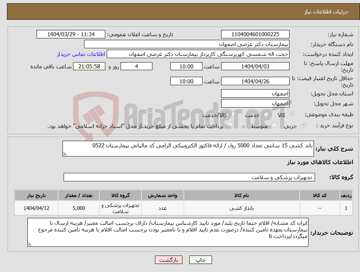This screenshot has width=360, height=272.
Task: Click the ردیف column header
Action: 346,195
